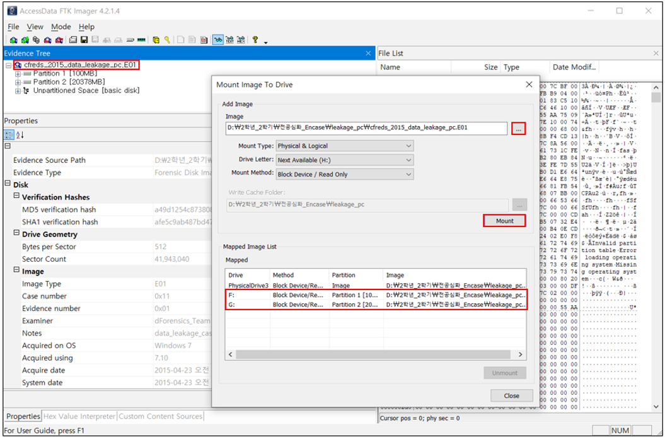Image resolution: width=665 pixels, height=437 pixels.
Task: Click the Export File Hash List icon
Action: 192,40
